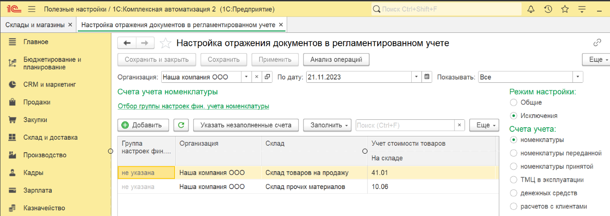610x216 pixels.
Task: Click the Закупки cart icon
Action: click(13, 120)
